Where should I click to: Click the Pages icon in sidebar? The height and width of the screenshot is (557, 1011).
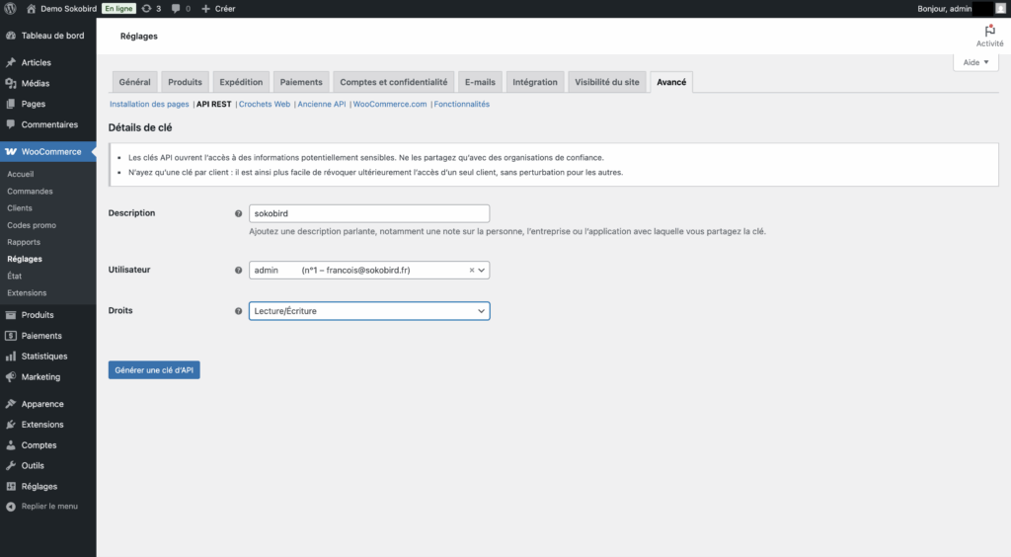[x=11, y=104]
